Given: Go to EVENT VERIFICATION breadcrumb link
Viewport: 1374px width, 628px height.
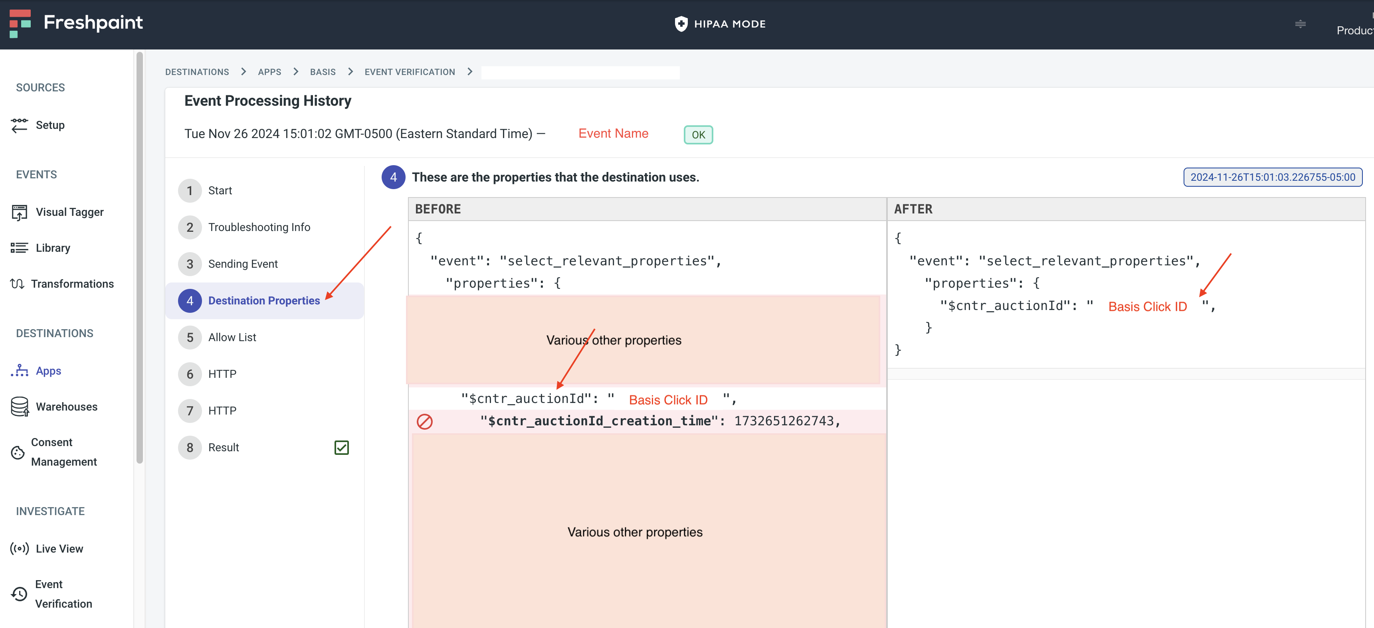Looking at the screenshot, I should click(x=410, y=72).
